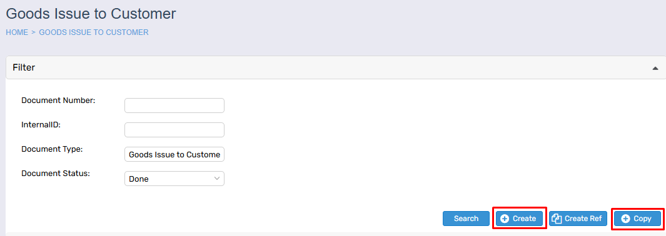Focus the Document Number input field
This screenshot has width=666, height=236.
[174, 106]
